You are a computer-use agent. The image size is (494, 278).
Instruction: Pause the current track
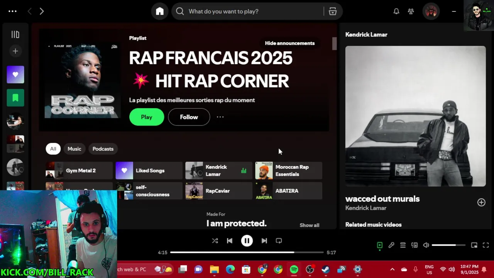247,241
